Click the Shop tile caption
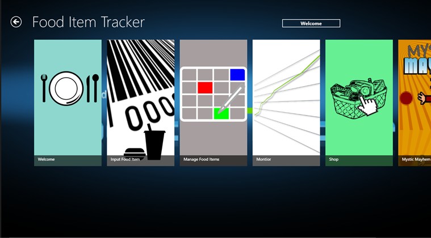The width and height of the screenshot is (431, 238). (334, 160)
